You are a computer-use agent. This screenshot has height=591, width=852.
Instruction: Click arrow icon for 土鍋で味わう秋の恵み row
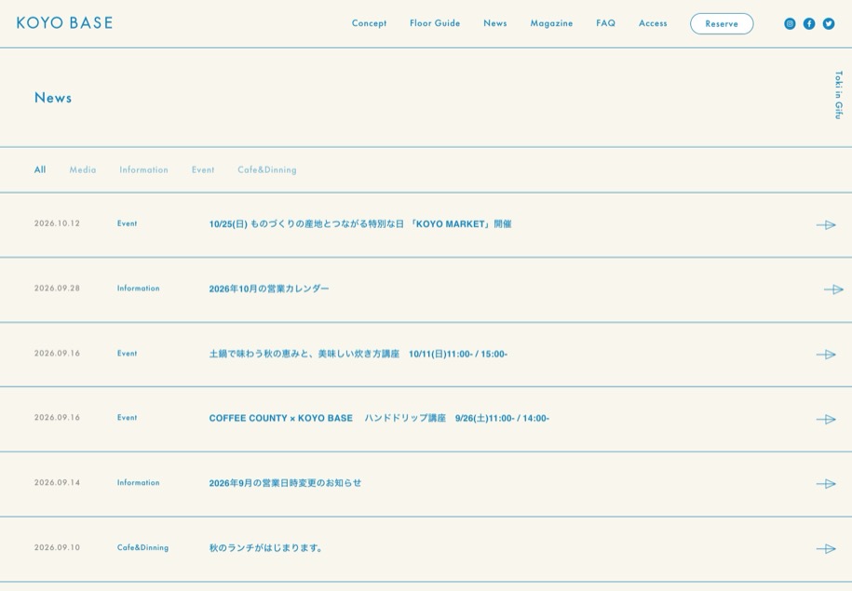click(x=826, y=355)
